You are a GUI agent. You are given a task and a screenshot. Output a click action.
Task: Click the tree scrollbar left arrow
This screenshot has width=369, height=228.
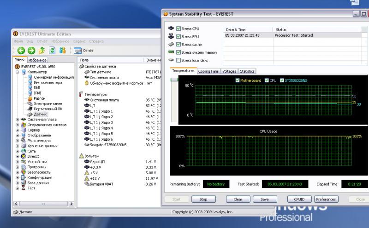point(16,204)
